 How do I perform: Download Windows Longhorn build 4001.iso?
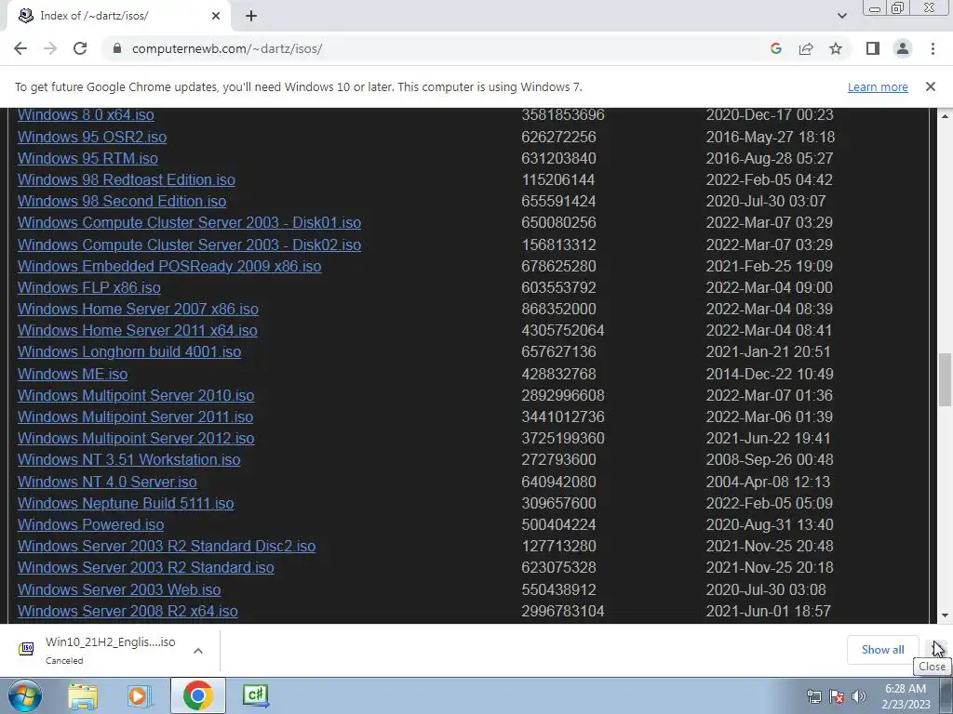[129, 351]
